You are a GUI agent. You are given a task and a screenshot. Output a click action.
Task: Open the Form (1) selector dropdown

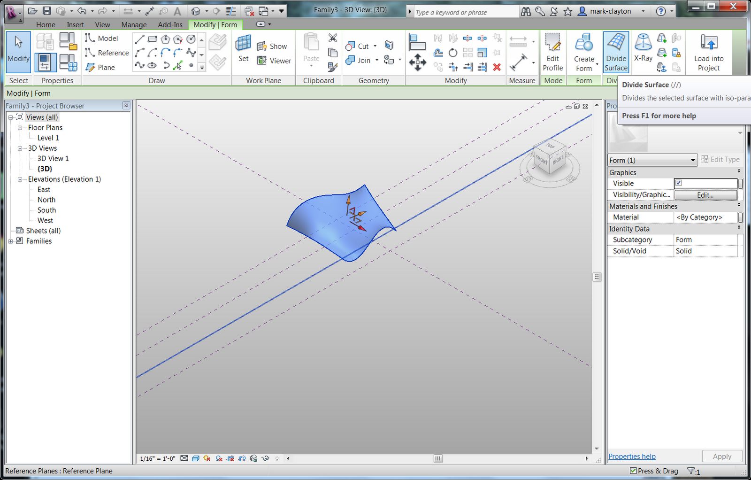[693, 160]
